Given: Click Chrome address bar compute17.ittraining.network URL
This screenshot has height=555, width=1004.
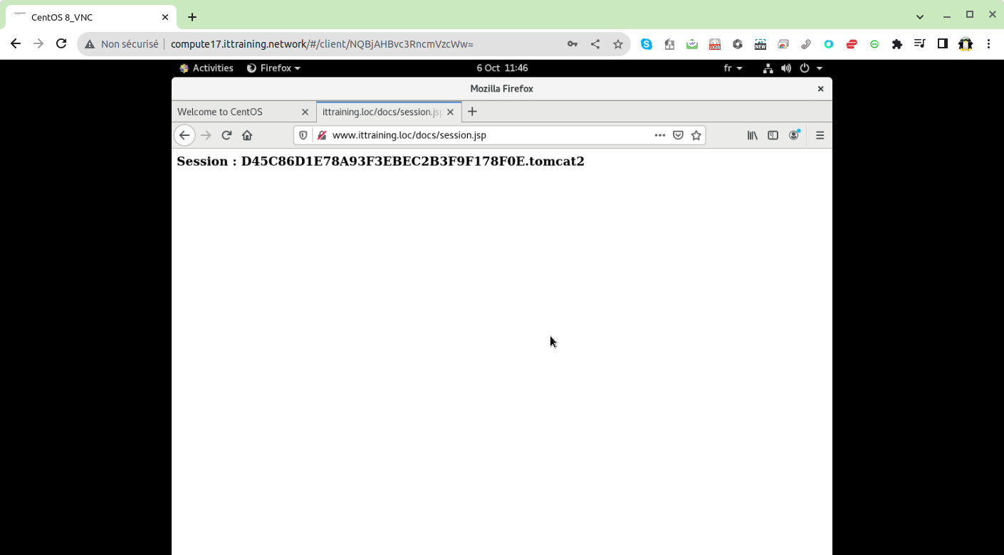Looking at the screenshot, I should pyautogui.click(x=322, y=44).
